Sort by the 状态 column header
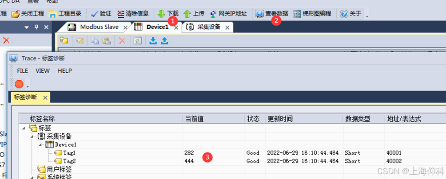The width and height of the screenshot is (446, 179). tap(255, 119)
